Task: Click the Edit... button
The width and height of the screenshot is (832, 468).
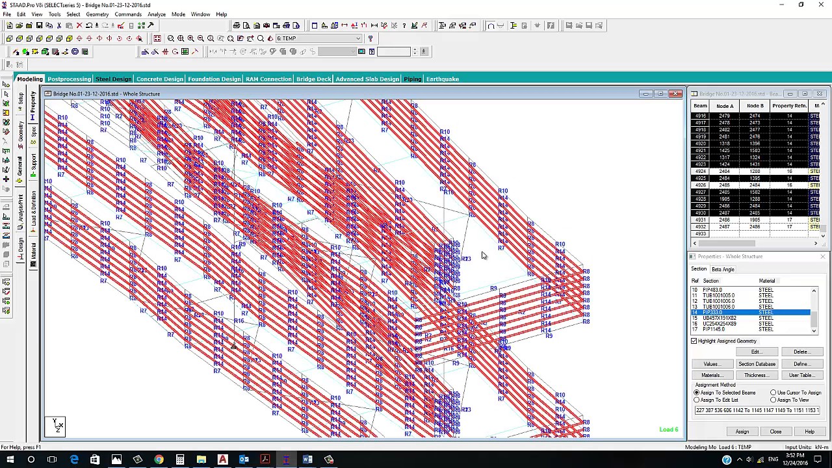Action: click(x=756, y=352)
